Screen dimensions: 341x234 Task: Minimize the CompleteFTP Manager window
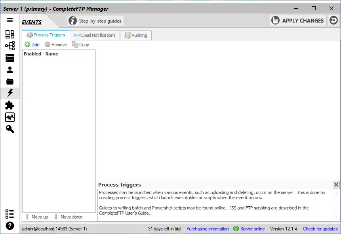pos(296,8)
